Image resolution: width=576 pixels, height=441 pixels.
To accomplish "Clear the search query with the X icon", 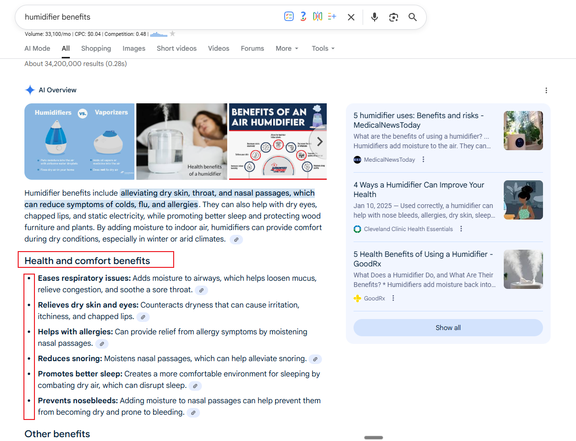I will (351, 16).
